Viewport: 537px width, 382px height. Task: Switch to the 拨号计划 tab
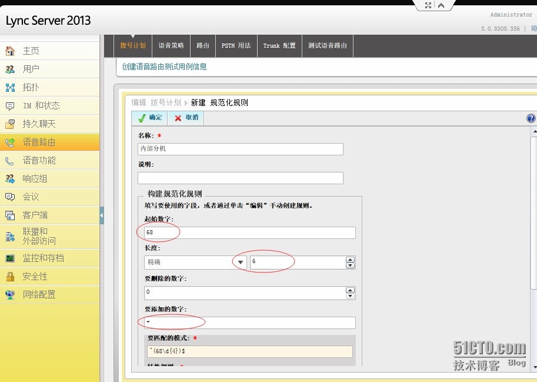click(133, 45)
